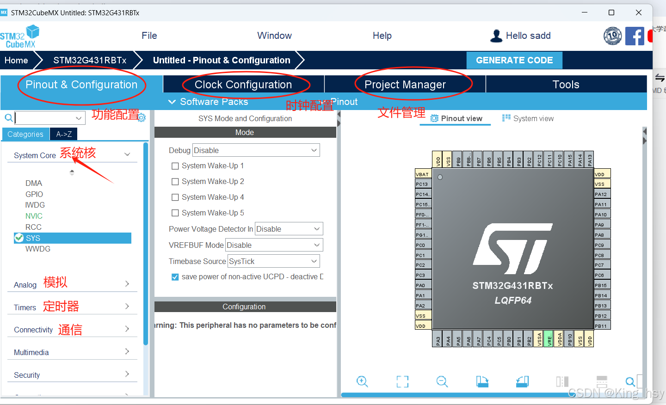Rotate the chip counter-clockwise

[522, 381]
